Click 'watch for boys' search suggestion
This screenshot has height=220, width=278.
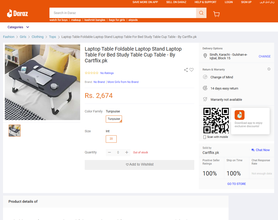tap(59, 20)
